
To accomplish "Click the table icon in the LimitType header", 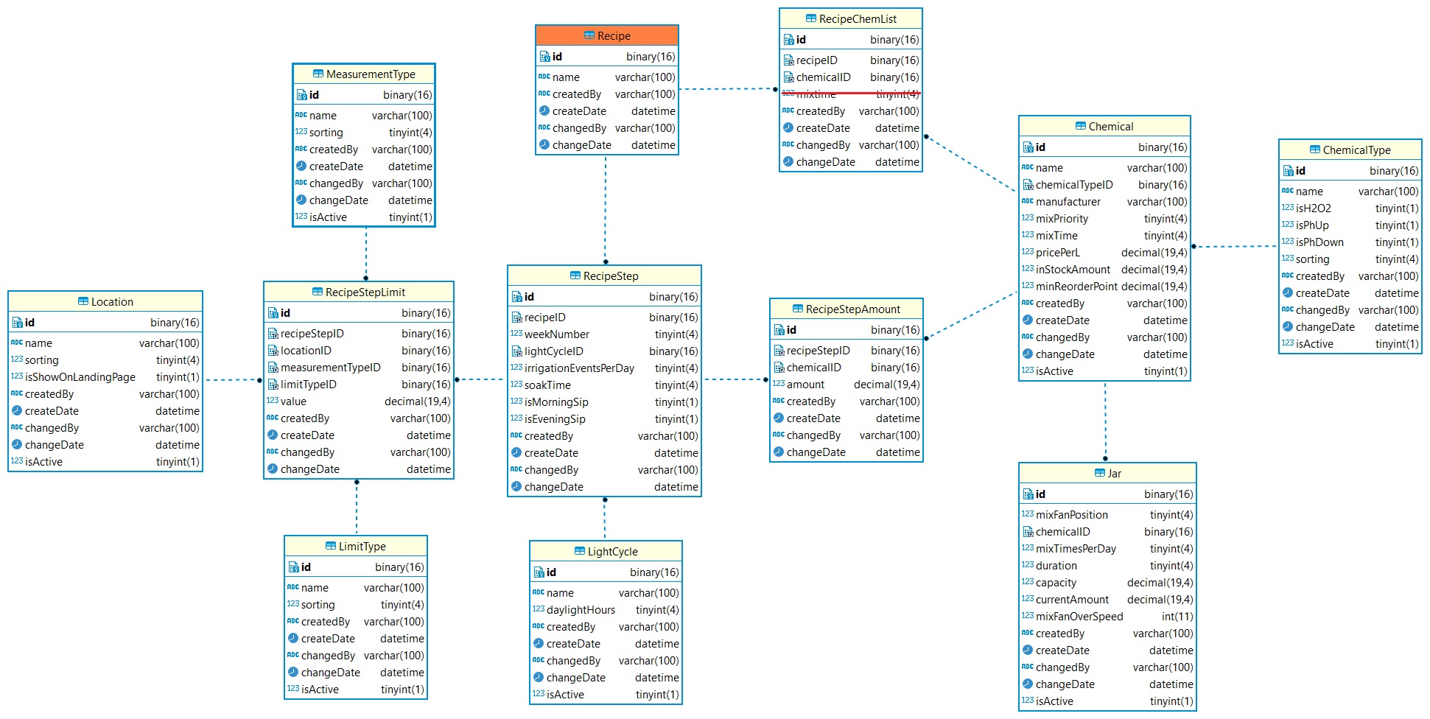I will click(331, 546).
